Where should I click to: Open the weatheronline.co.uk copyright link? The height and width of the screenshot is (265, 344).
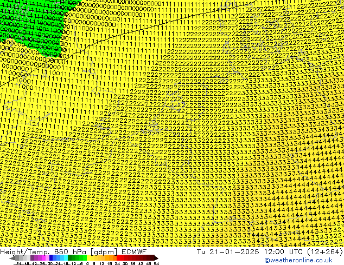(298, 260)
